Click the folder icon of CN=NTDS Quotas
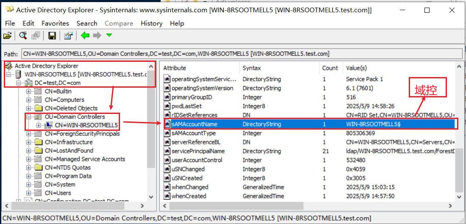This screenshot has width=466, height=224. point(39,167)
